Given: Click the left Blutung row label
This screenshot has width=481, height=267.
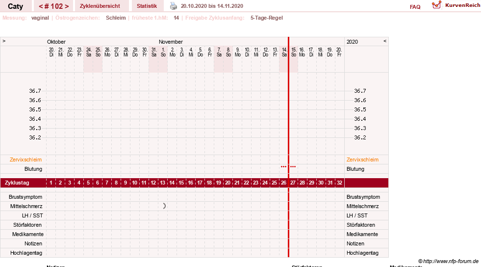Looking at the screenshot, I should [x=33, y=169].
